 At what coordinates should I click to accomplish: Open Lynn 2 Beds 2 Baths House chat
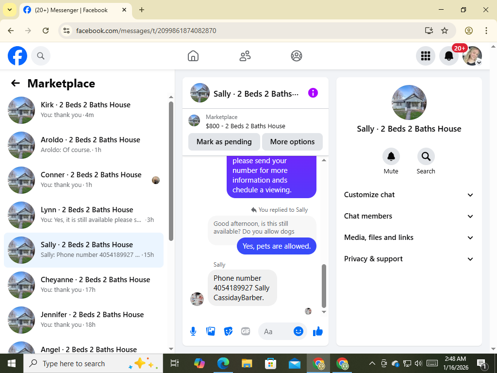coord(83,215)
